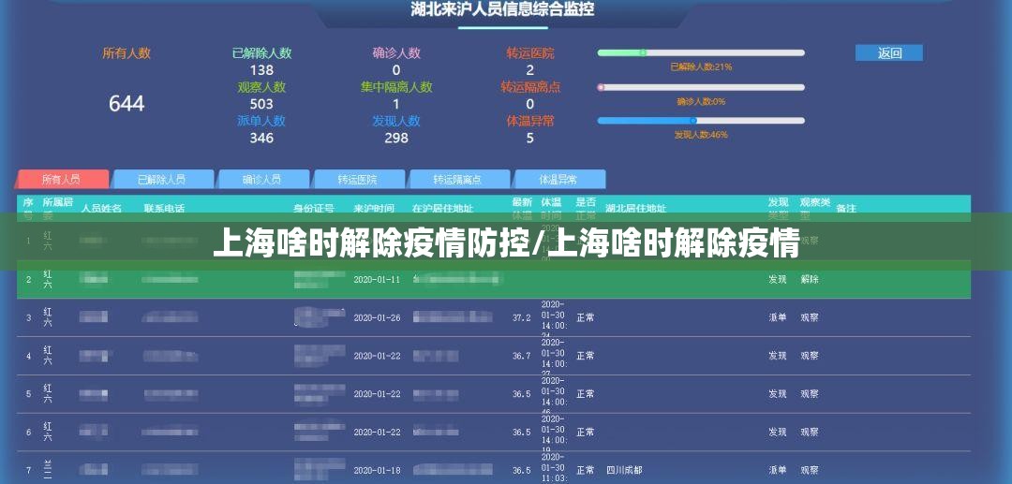
Task: Show the 转运医院 tab list
Action: click(357, 179)
